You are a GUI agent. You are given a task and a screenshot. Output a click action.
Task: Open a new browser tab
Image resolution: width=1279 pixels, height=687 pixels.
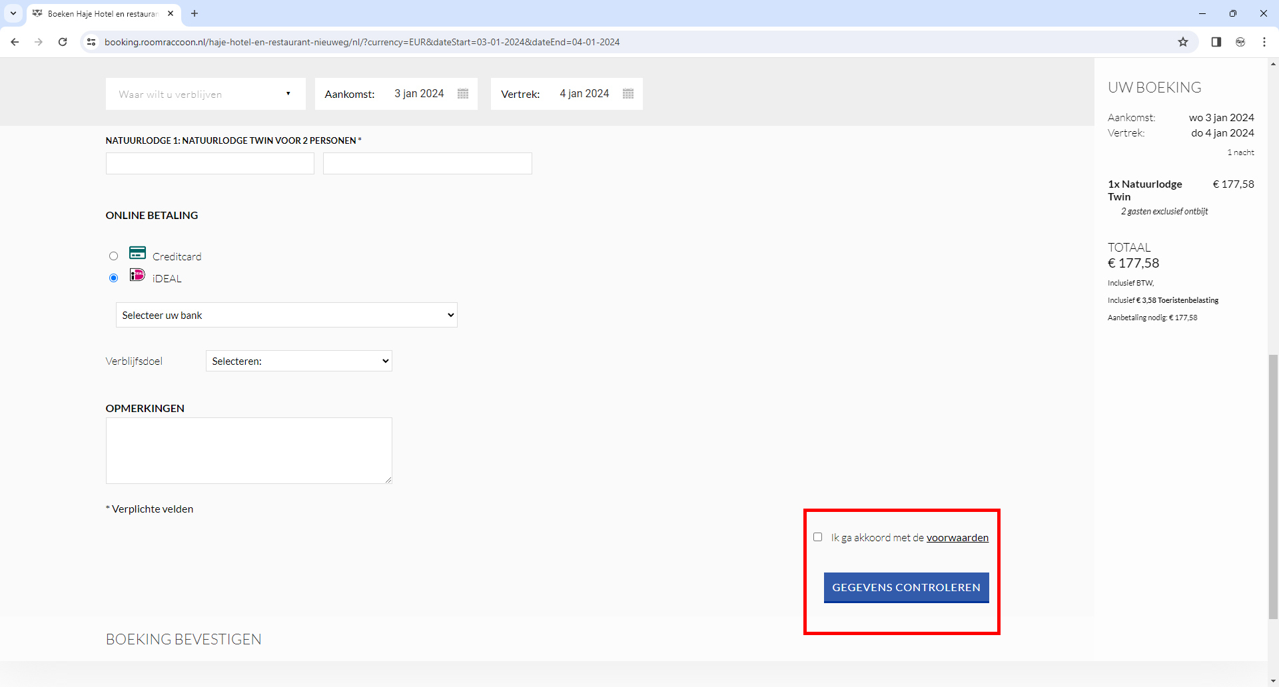(x=195, y=13)
